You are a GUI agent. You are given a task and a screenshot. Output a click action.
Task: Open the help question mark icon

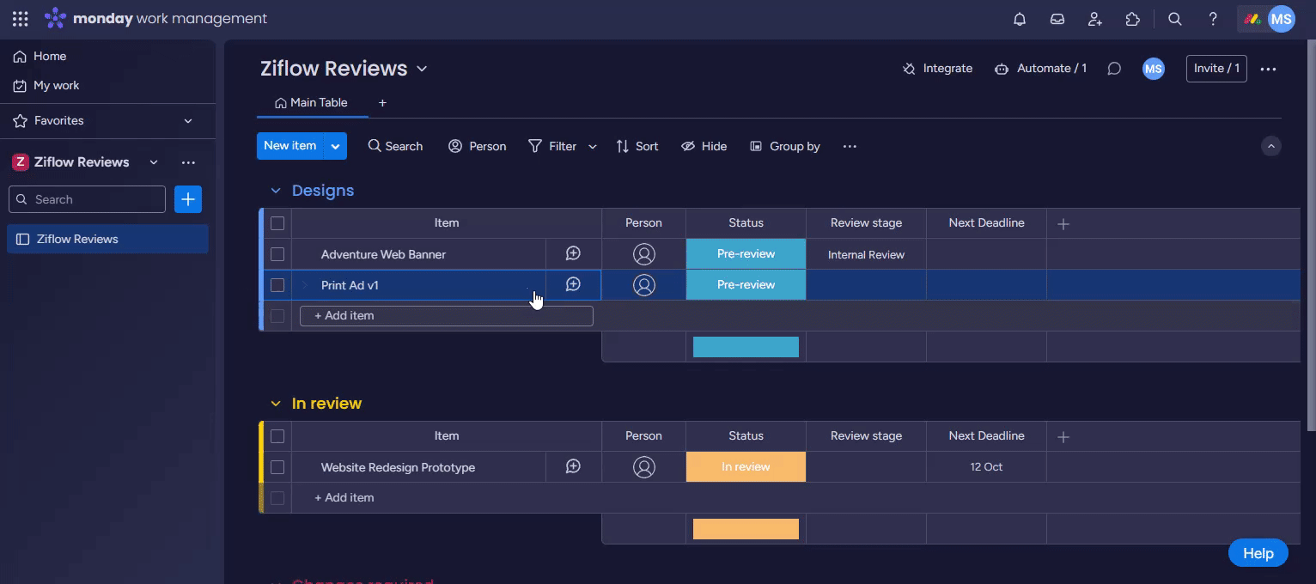coord(1213,19)
